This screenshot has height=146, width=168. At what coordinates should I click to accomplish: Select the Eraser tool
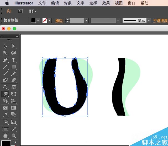point(14,80)
